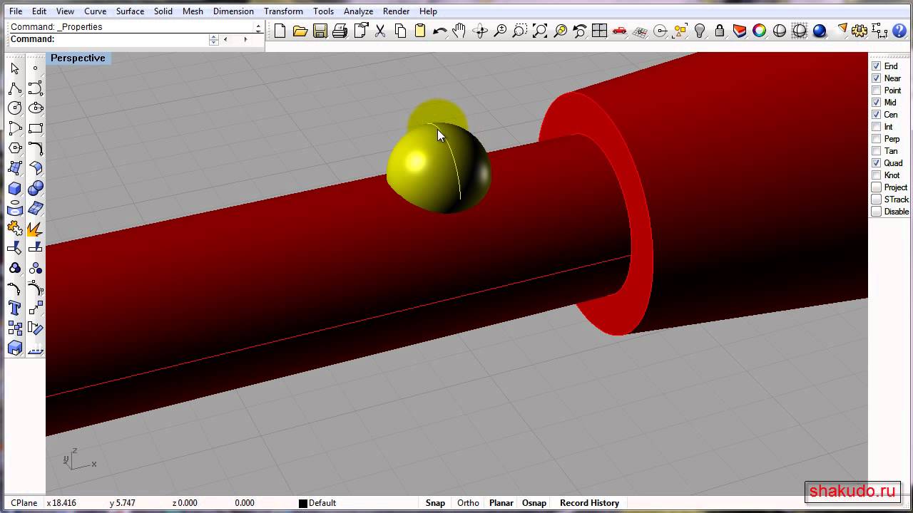Viewport: 913px width, 513px height.
Task: Click the New file icon
Action: coord(280,31)
